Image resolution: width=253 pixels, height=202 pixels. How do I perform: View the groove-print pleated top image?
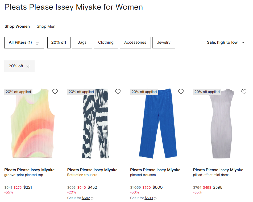[x=32, y=124]
